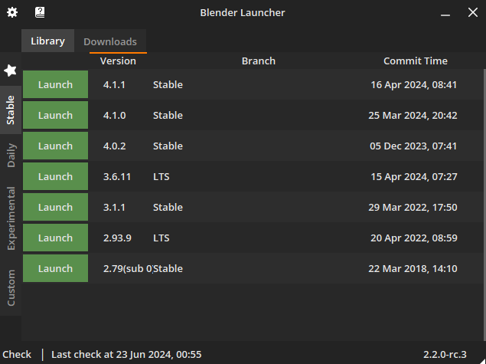
Task: Click the Check button for updates
Action: [17, 354]
